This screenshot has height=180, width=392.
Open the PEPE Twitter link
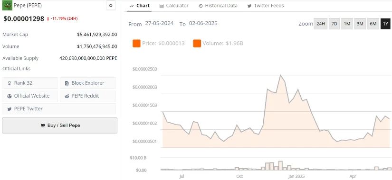point(59,108)
